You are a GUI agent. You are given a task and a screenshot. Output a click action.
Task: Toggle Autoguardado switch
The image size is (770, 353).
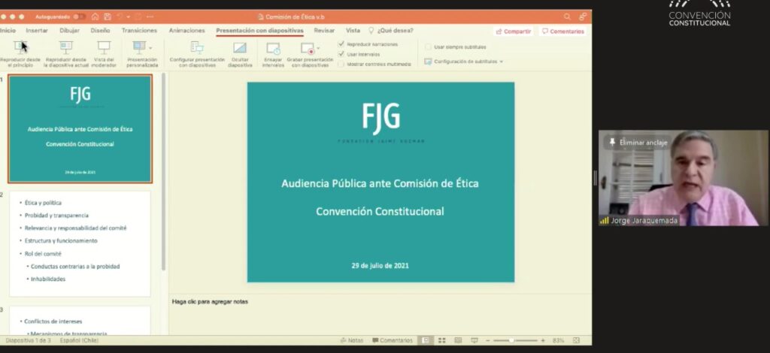[79, 17]
